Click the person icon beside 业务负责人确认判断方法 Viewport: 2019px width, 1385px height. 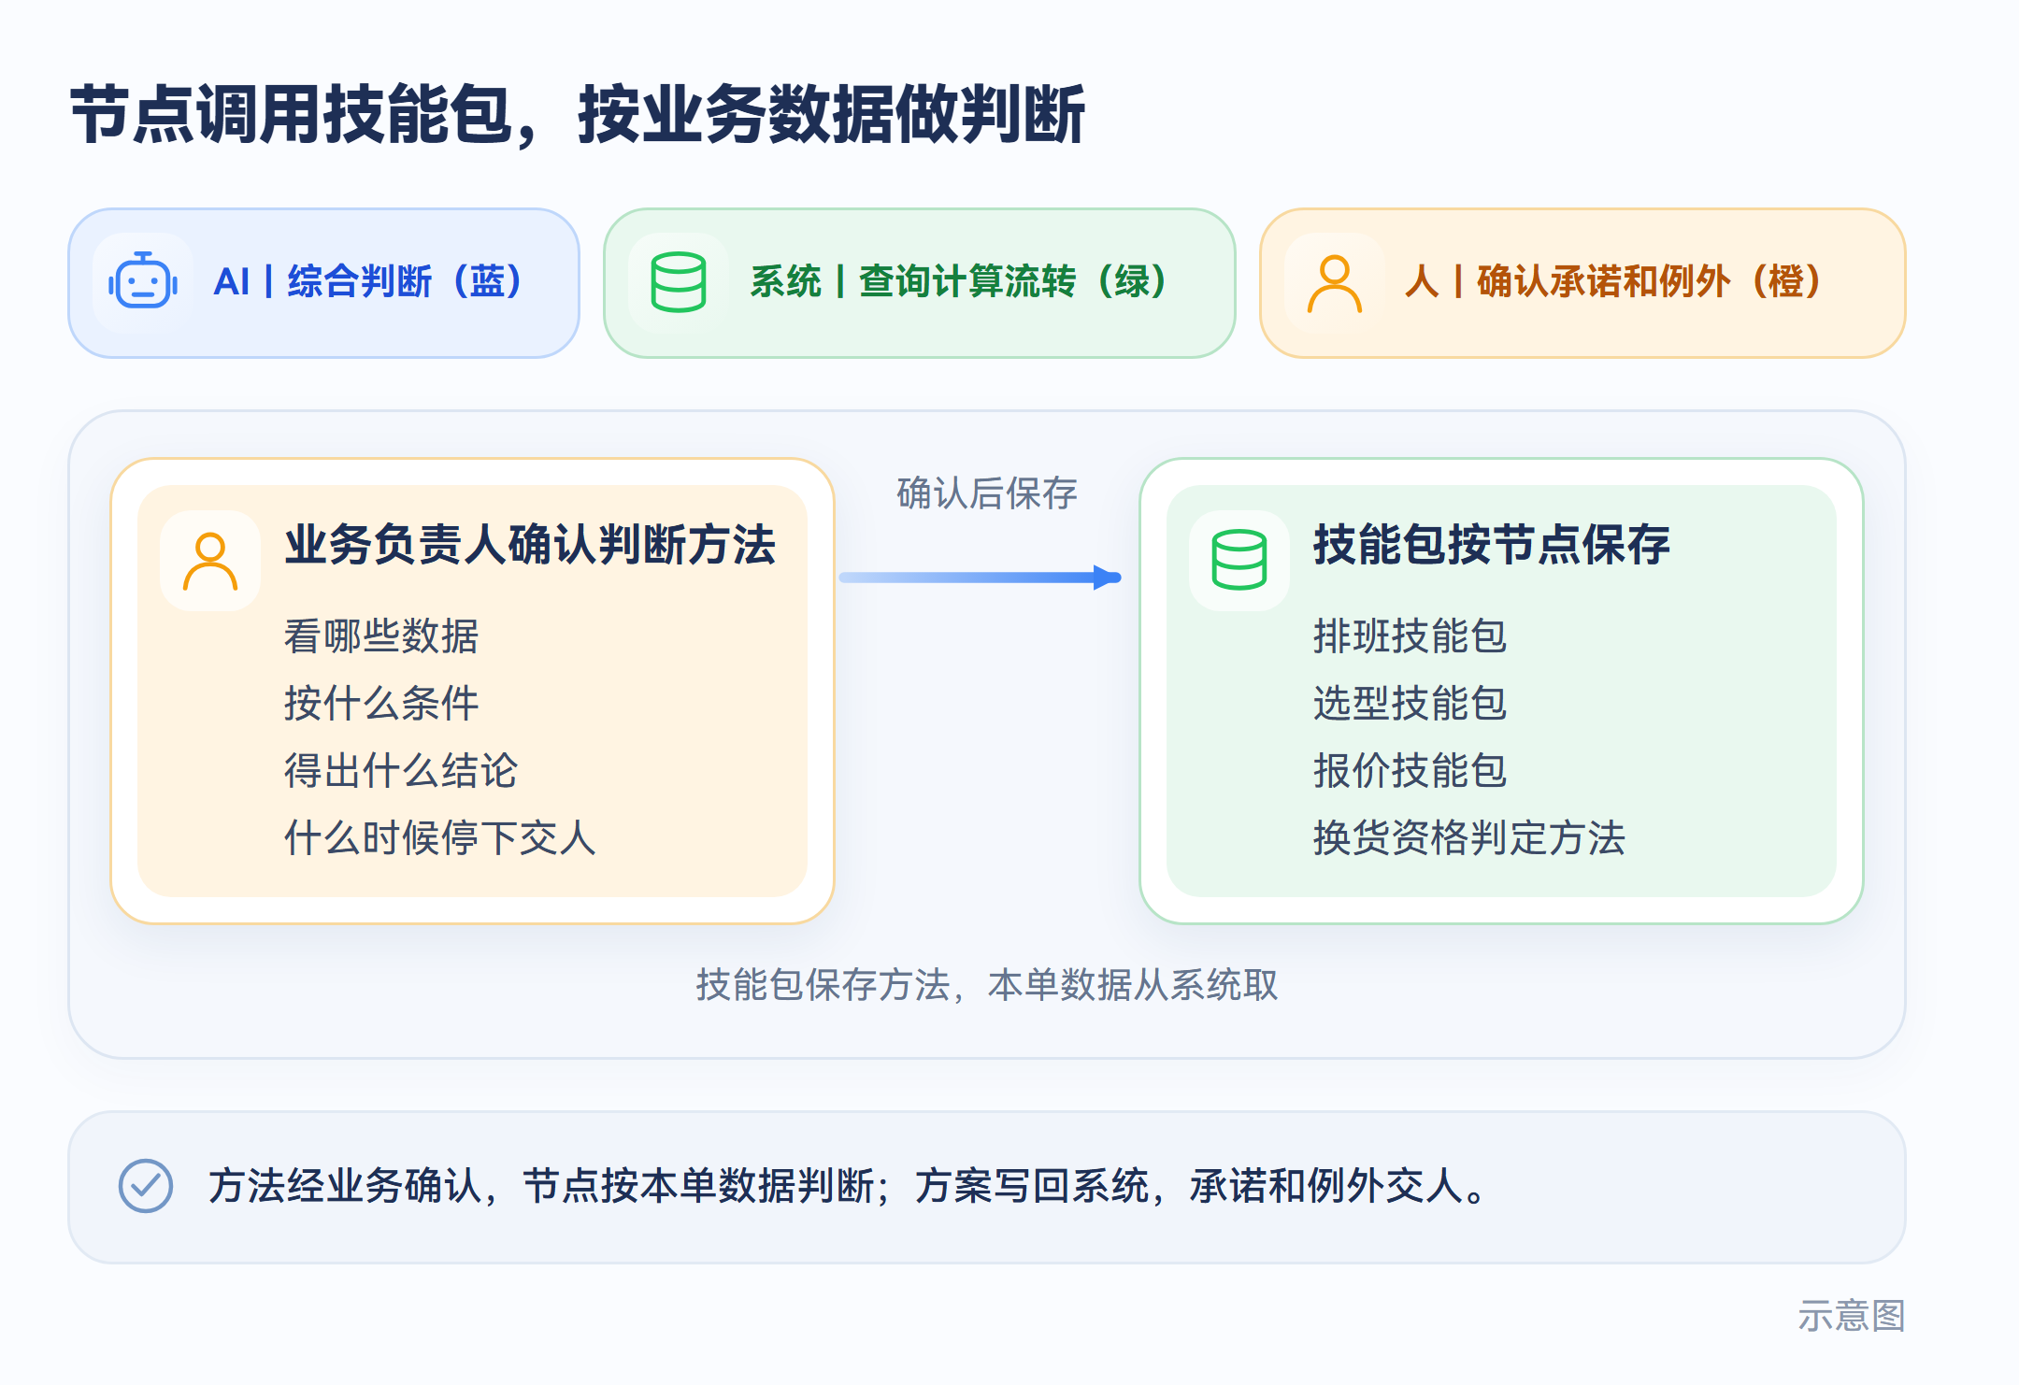tap(210, 561)
